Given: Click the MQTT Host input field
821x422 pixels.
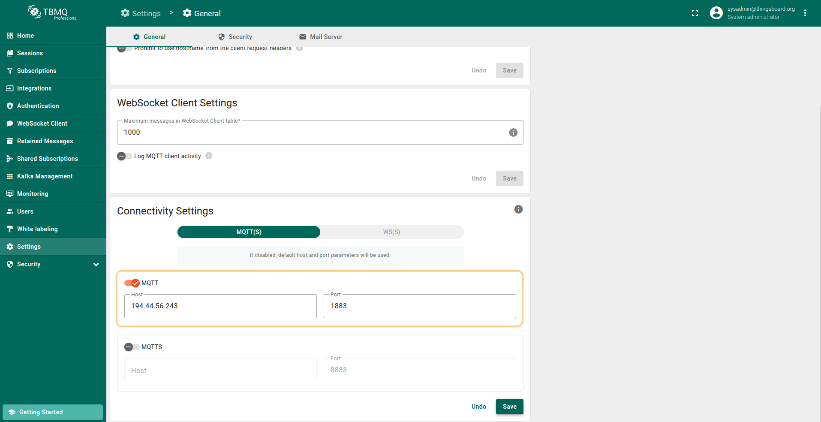Looking at the screenshot, I should point(220,306).
